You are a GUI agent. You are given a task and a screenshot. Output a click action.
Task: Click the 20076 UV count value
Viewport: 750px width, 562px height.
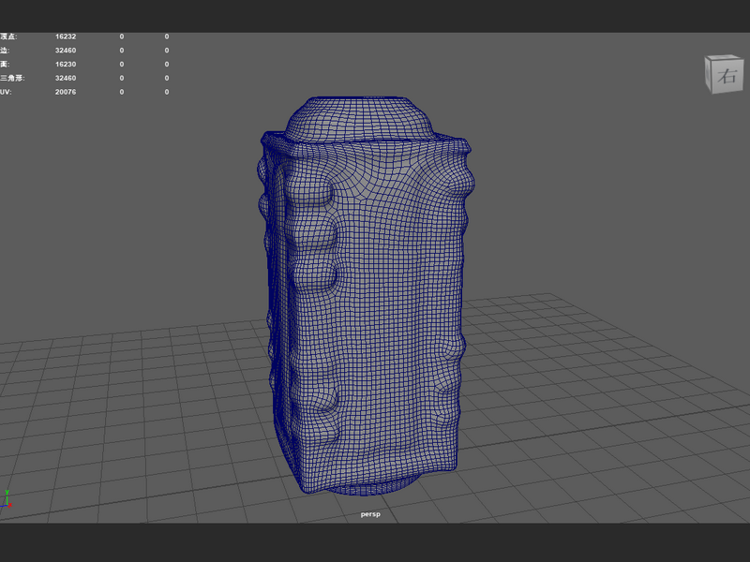tap(66, 92)
